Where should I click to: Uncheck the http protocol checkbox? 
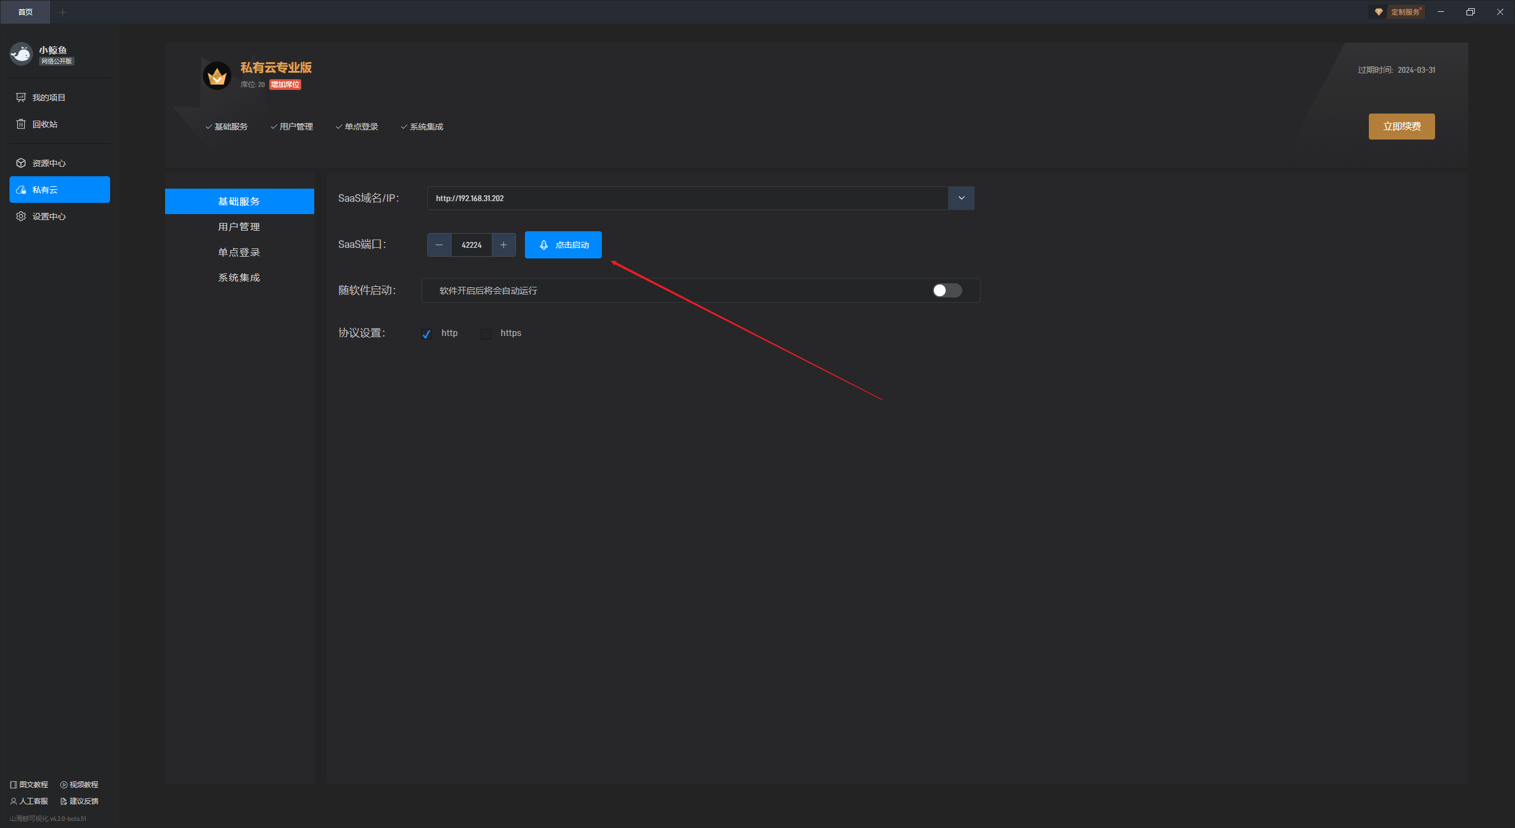(427, 334)
